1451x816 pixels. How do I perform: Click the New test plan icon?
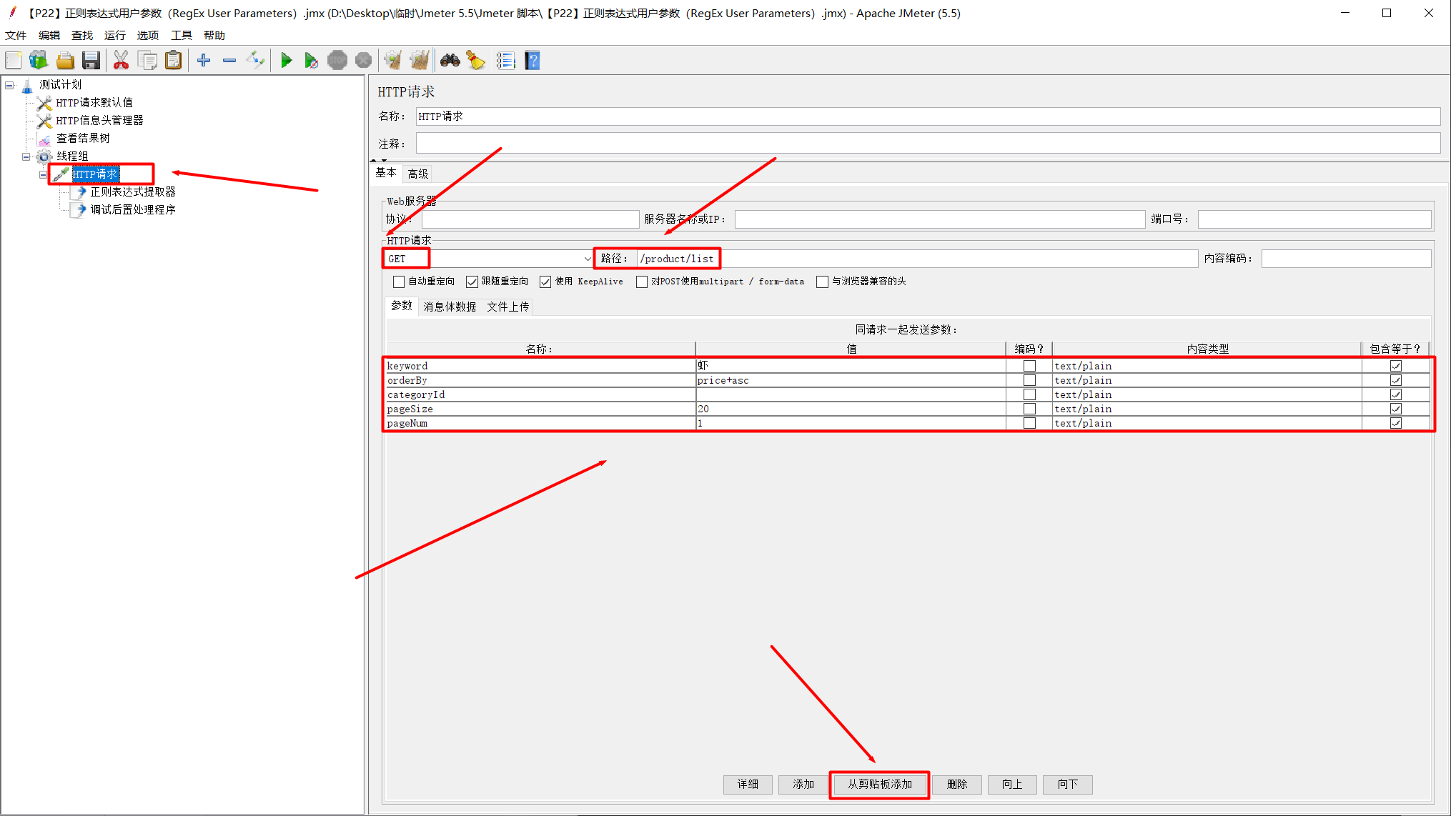tap(14, 61)
